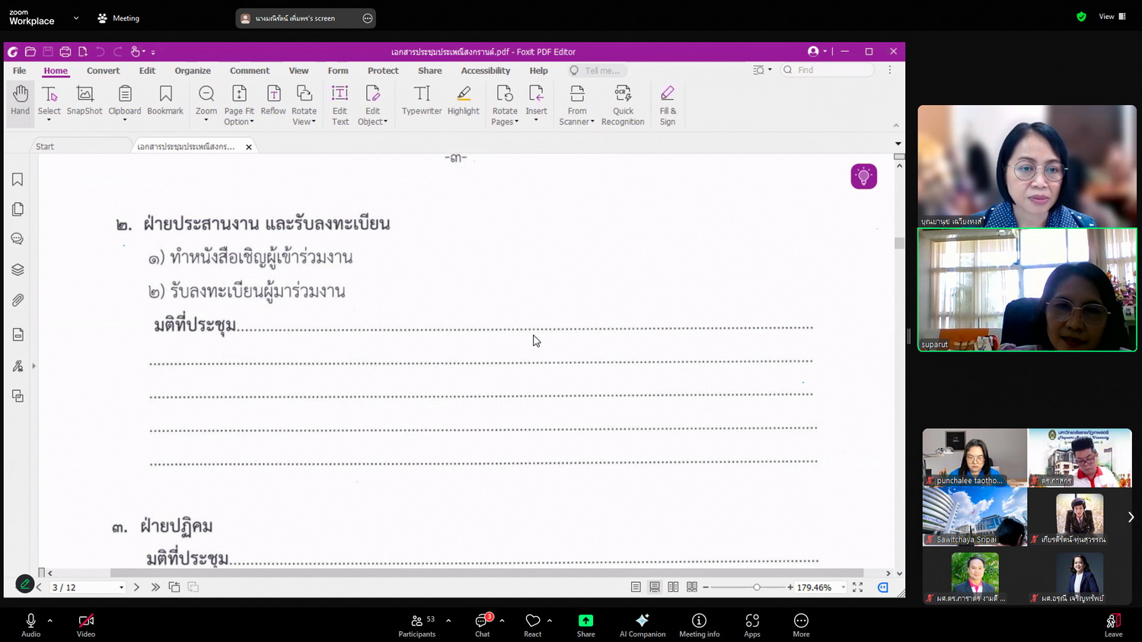Image resolution: width=1142 pixels, height=642 pixels.
Task: Leave the Zoom meeting
Action: 1113,625
